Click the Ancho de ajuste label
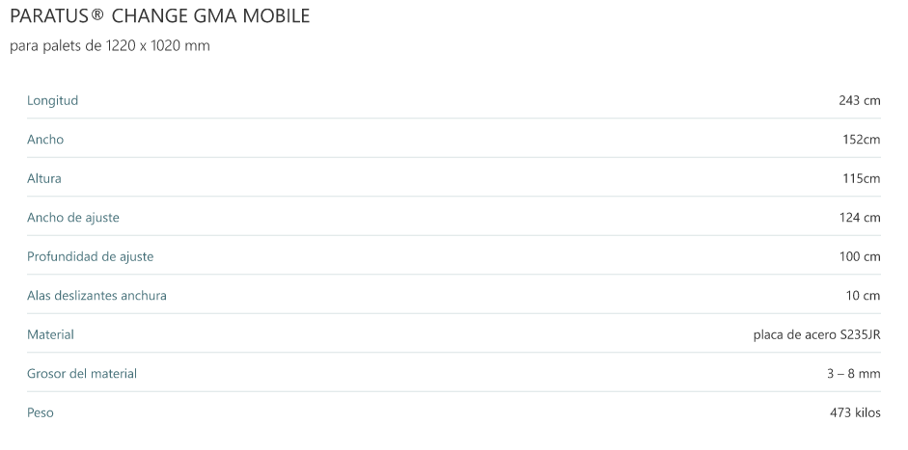The width and height of the screenshot is (908, 450). [x=73, y=218]
